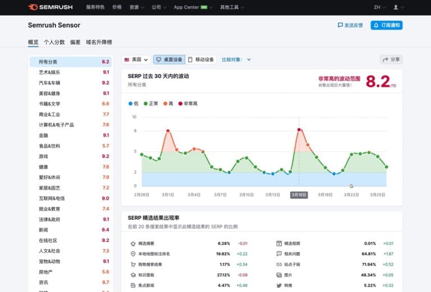The image size is (431, 292).
Task: Click the 精选摘要 crown icon
Action: pyautogui.click(x=133, y=243)
